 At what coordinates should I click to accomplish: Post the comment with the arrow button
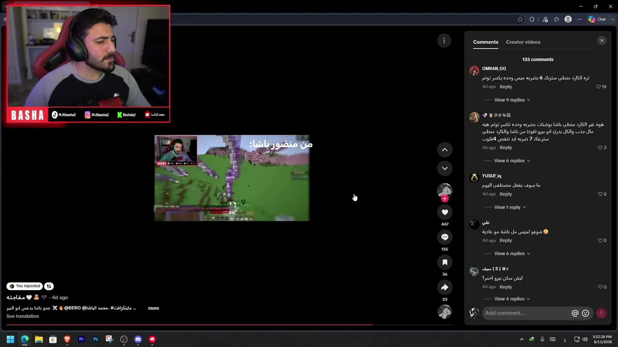601,313
